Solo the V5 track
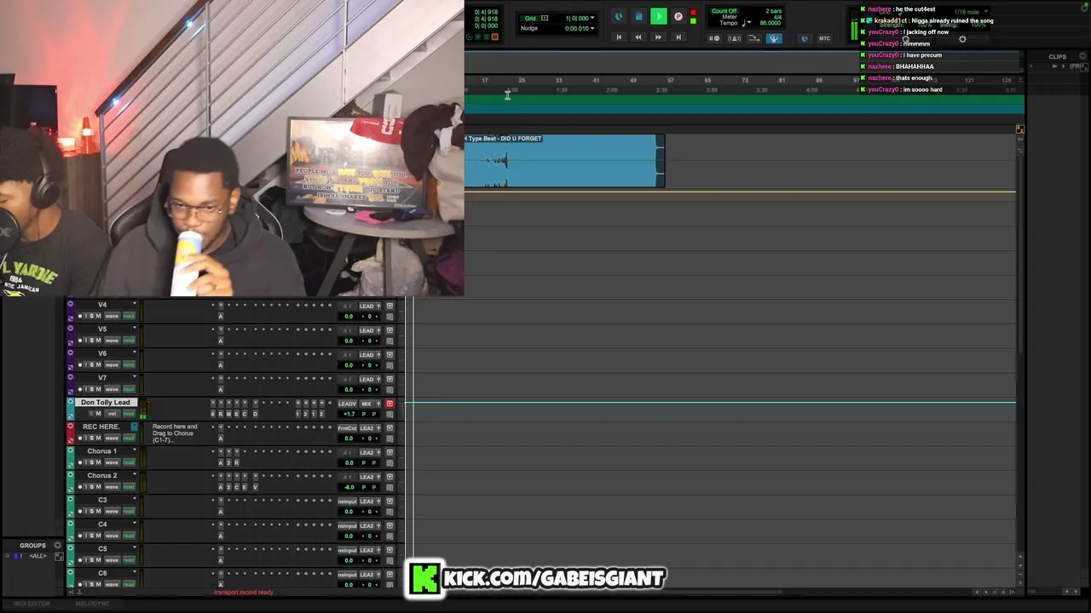 click(91, 341)
